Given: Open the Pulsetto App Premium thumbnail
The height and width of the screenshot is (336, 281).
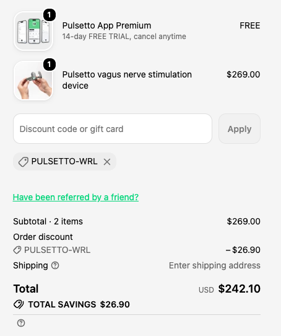Looking at the screenshot, I should tap(33, 31).
